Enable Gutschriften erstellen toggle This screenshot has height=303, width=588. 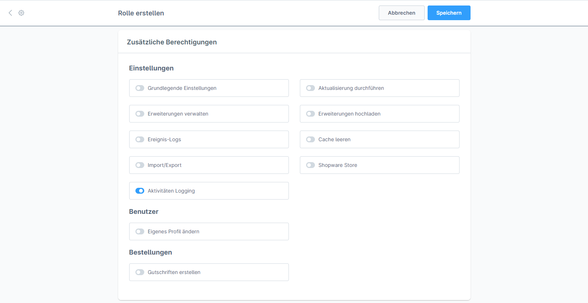(x=140, y=272)
